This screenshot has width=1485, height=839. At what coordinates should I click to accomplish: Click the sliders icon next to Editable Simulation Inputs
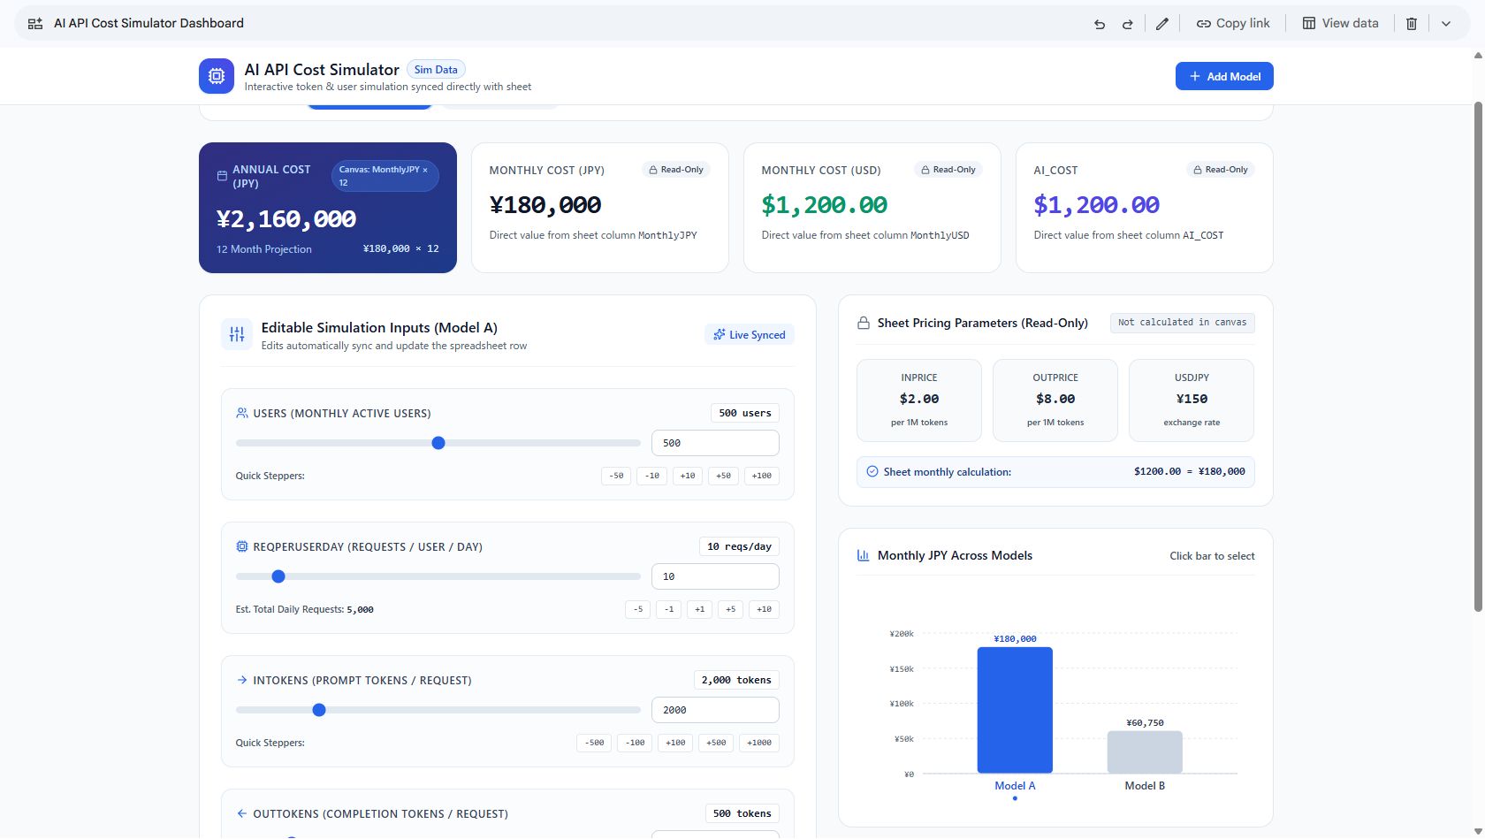237,334
